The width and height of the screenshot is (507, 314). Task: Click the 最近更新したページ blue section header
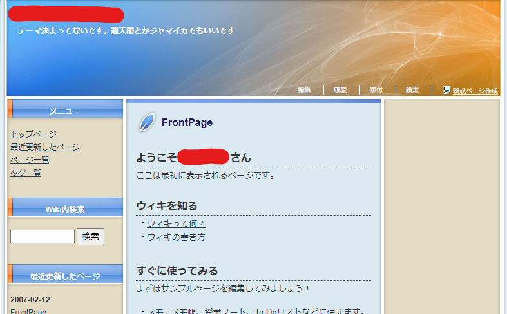[x=65, y=276]
